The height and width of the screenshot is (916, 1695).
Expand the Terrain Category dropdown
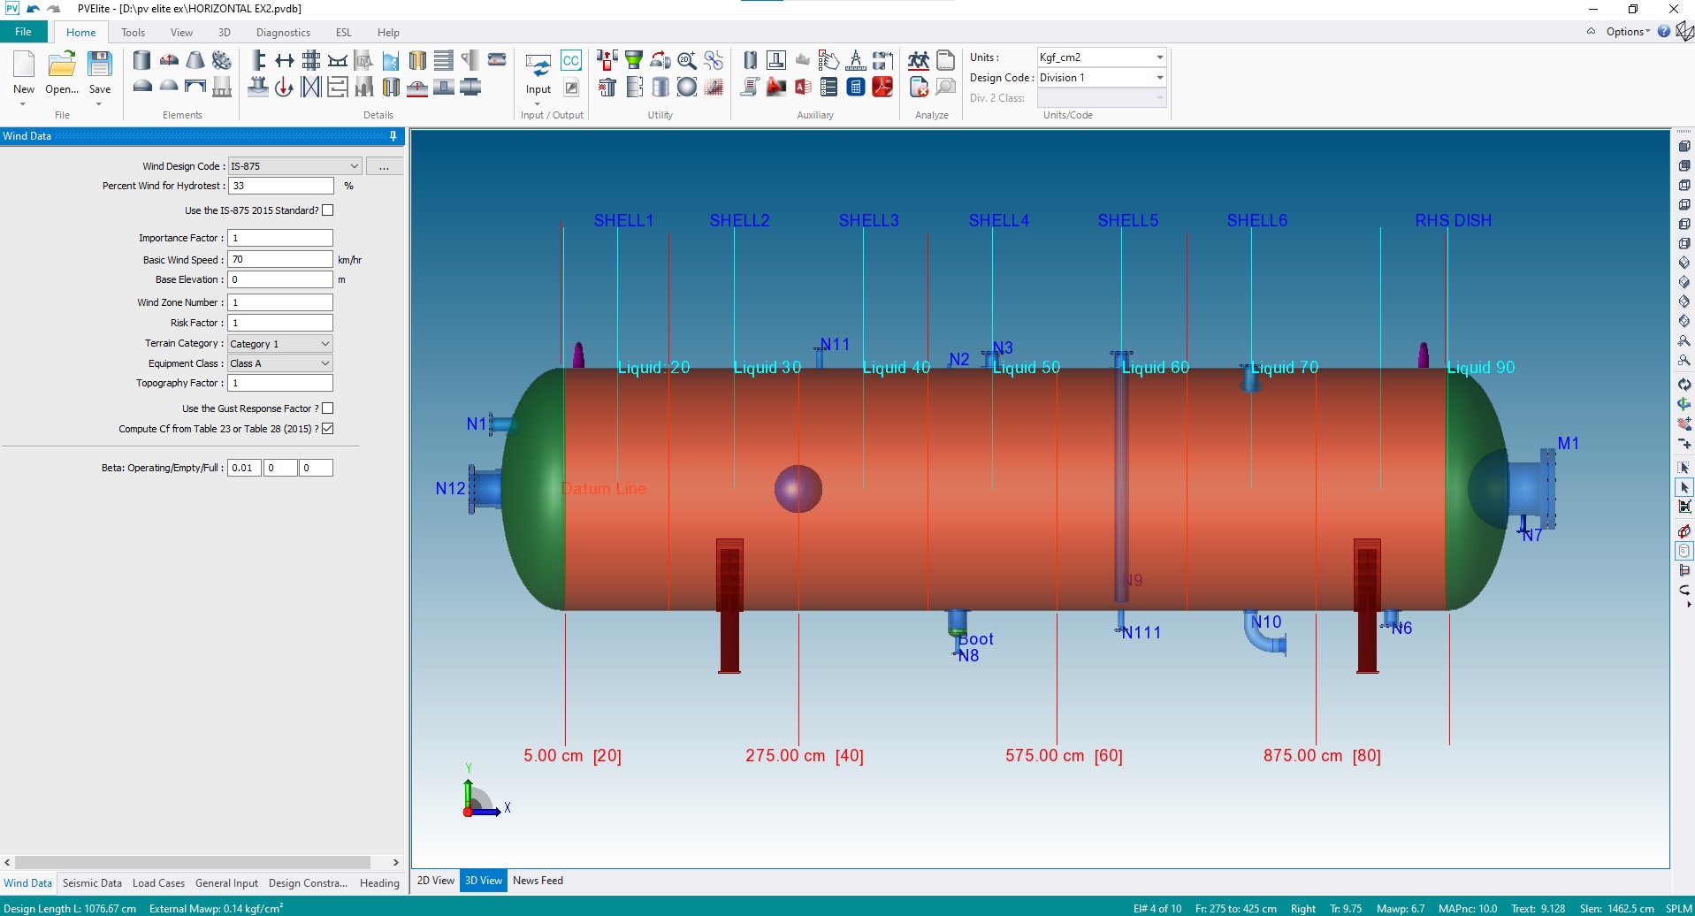pyautogui.click(x=324, y=344)
